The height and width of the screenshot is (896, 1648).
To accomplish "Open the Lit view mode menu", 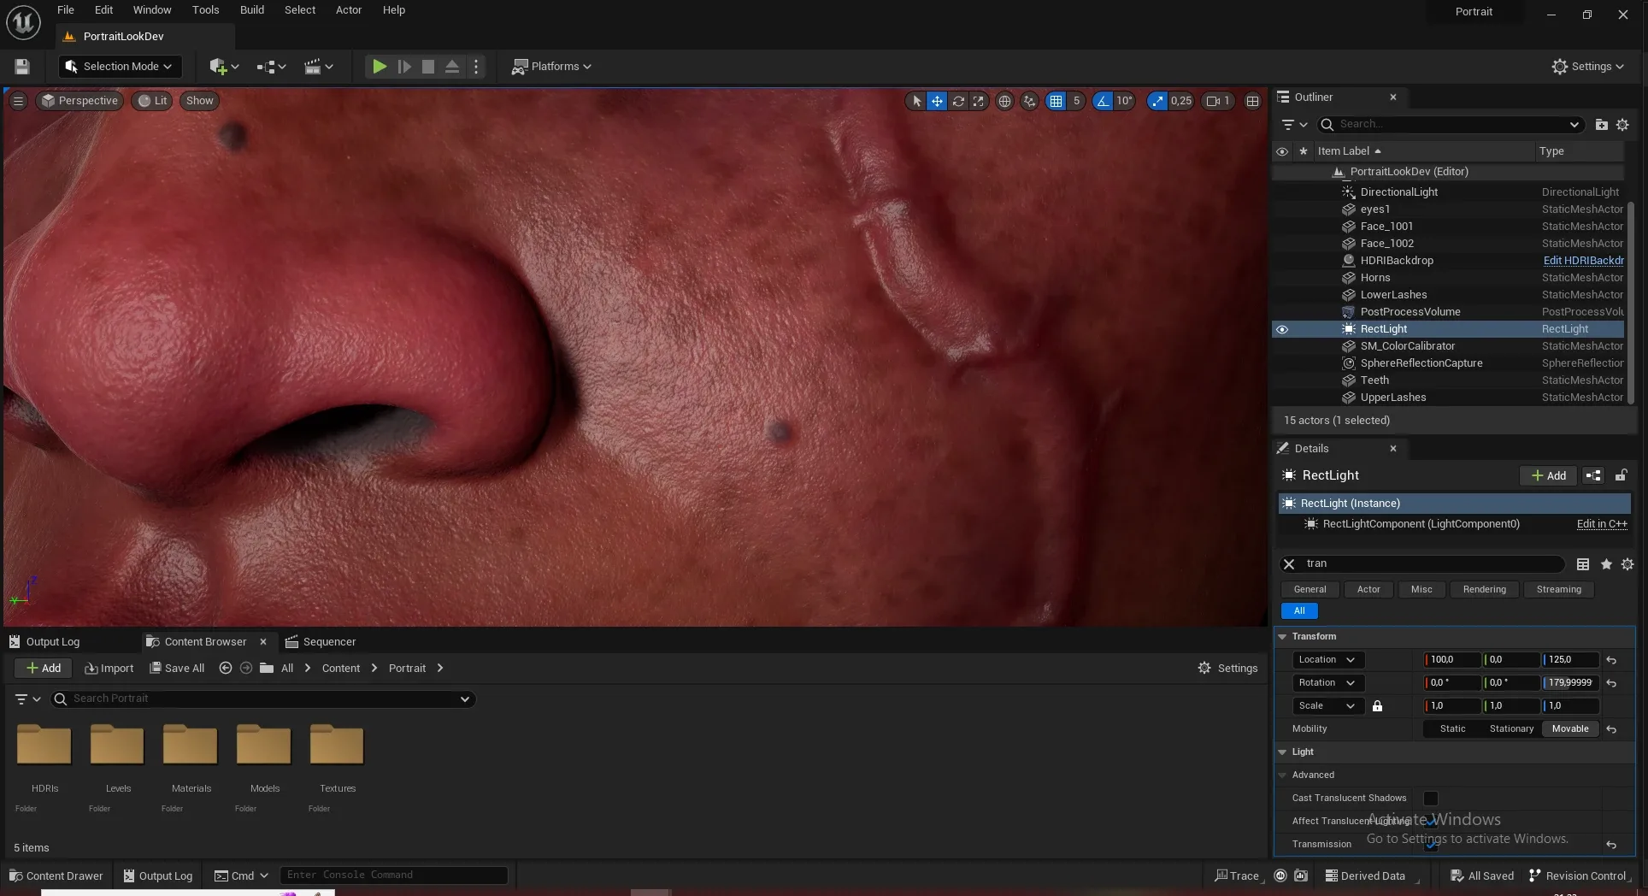I will 152,101.
